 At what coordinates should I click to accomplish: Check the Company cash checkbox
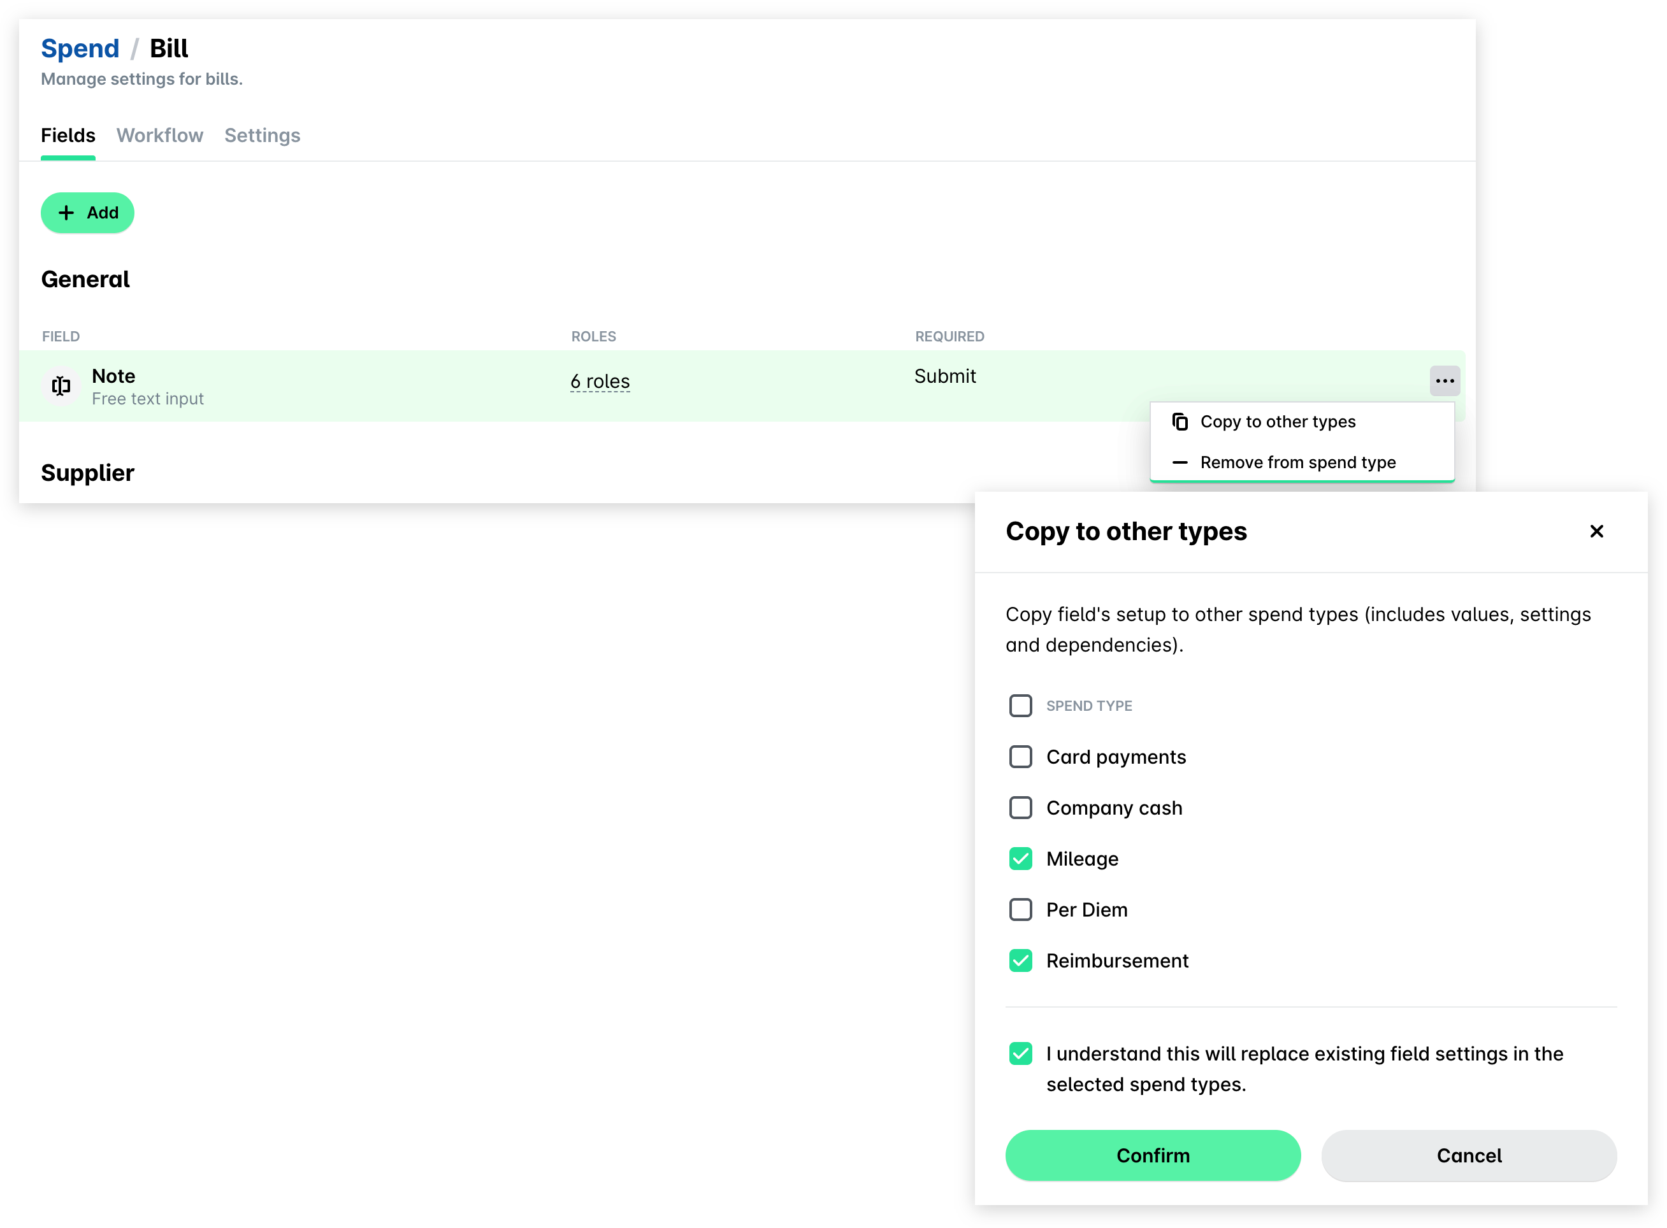tap(1020, 808)
